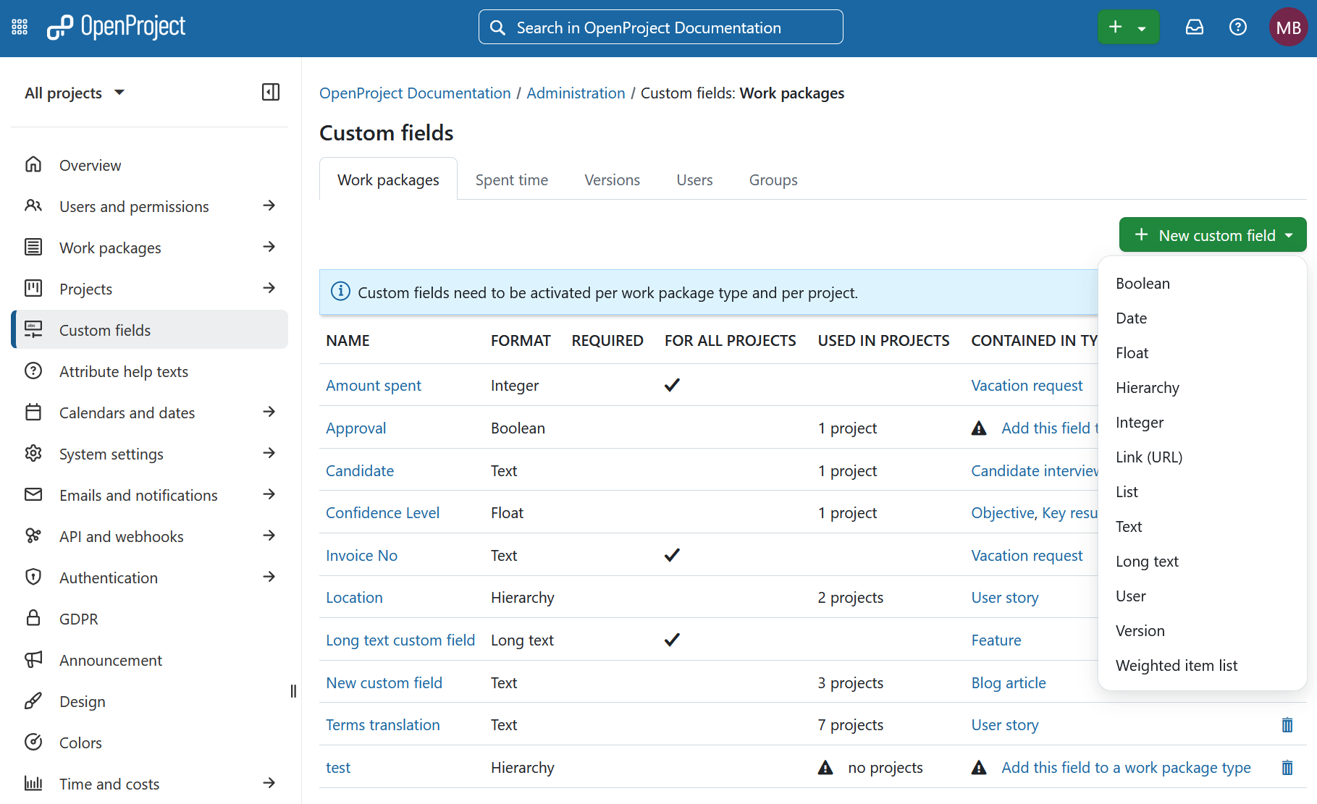Switch to the Groups tab
The image size is (1317, 804).
773,179
